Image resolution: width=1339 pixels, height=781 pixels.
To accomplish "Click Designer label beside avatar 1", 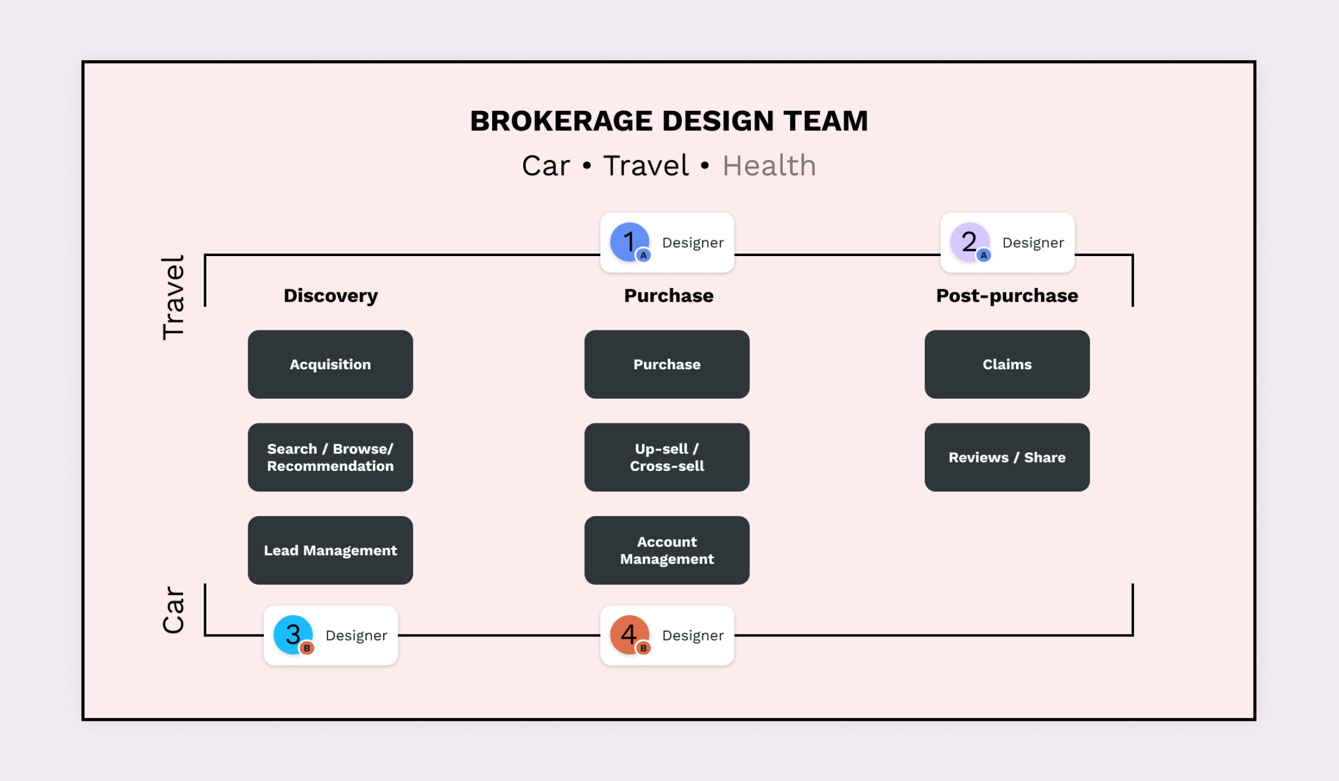I will 693,243.
